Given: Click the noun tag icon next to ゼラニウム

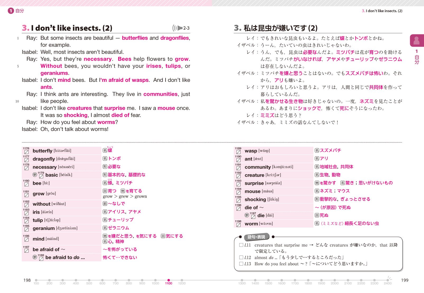Looking at the screenshot, I should pyautogui.click(x=105, y=228).
